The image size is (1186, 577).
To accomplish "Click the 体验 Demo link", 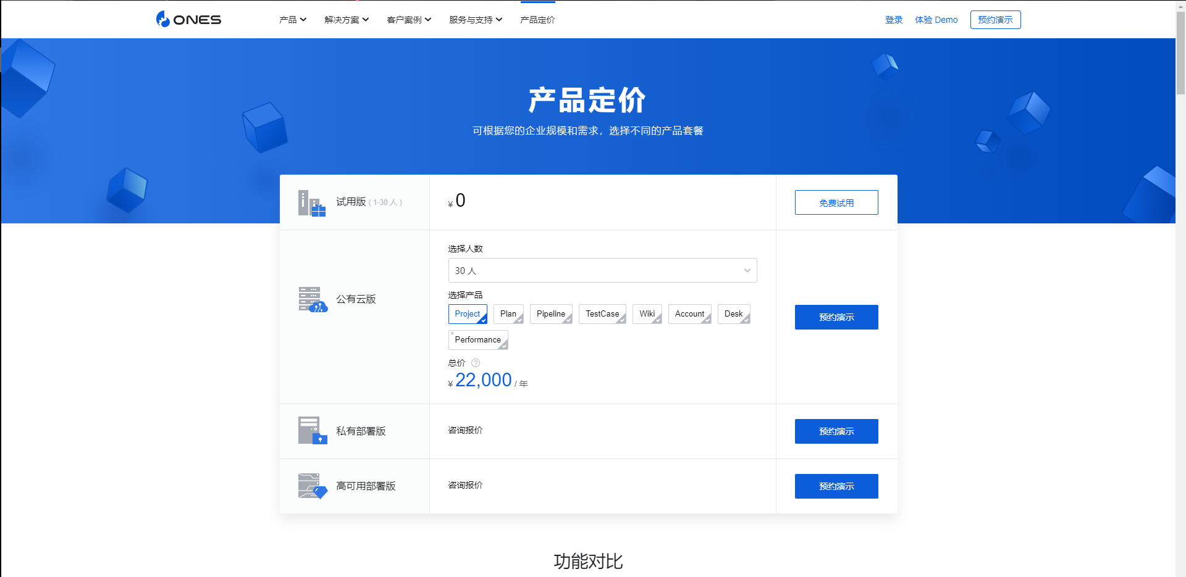I will click(x=936, y=19).
